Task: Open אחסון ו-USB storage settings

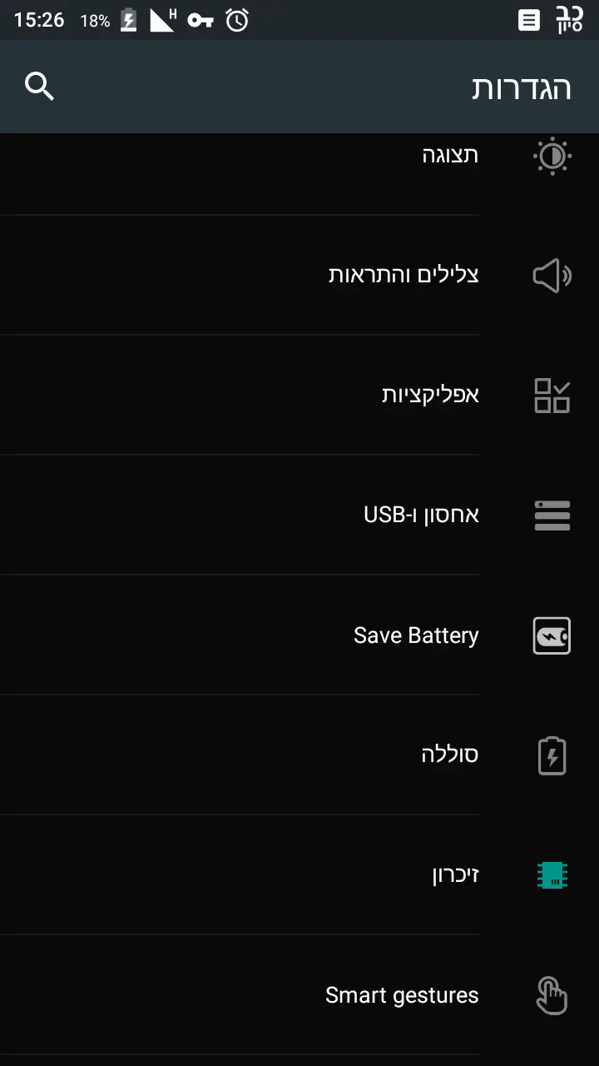Action: (x=421, y=516)
